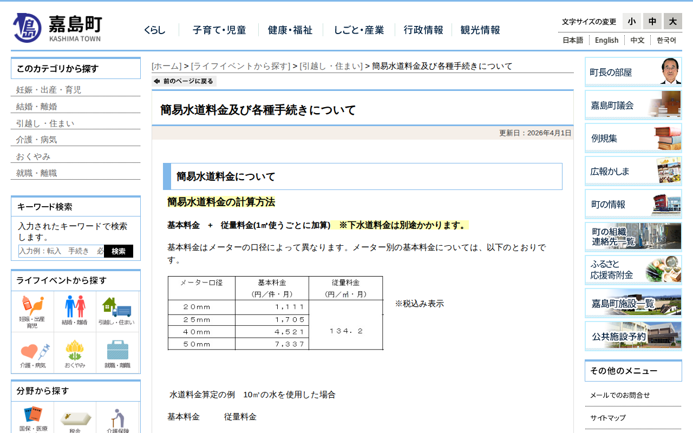
Task: Open おくやみ in the category list
Action: point(34,156)
